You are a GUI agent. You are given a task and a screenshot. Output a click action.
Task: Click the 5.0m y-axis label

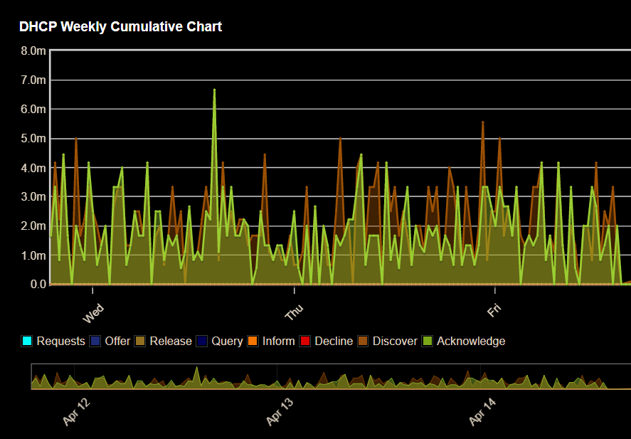point(33,139)
